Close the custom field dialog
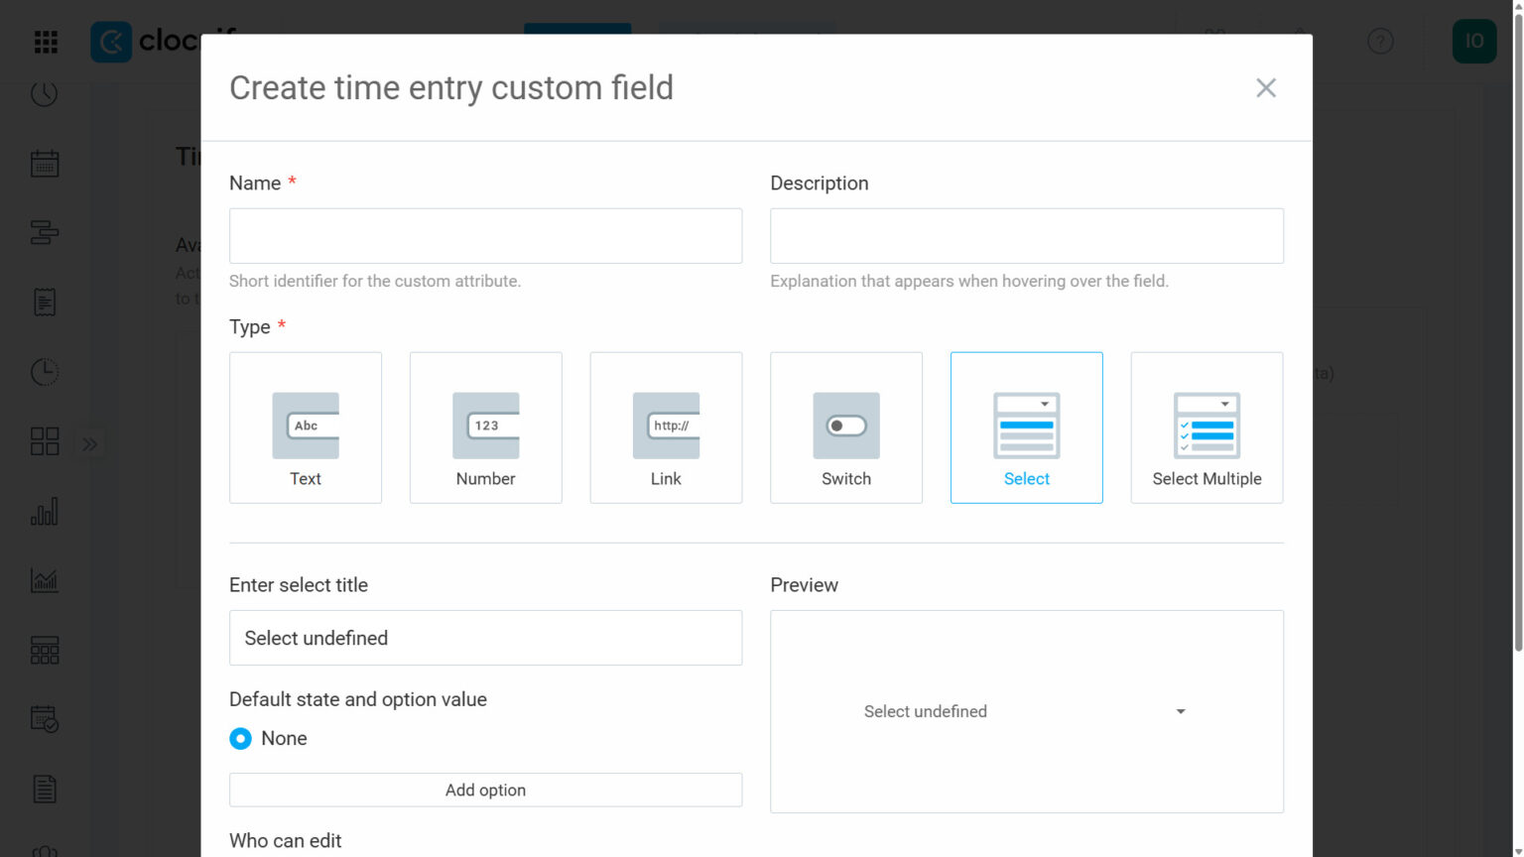Screen dimensions: 1524x857 tap(1265, 88)
